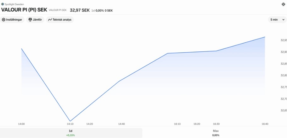Open the Teknisk analys button

[x=60, y=20]
